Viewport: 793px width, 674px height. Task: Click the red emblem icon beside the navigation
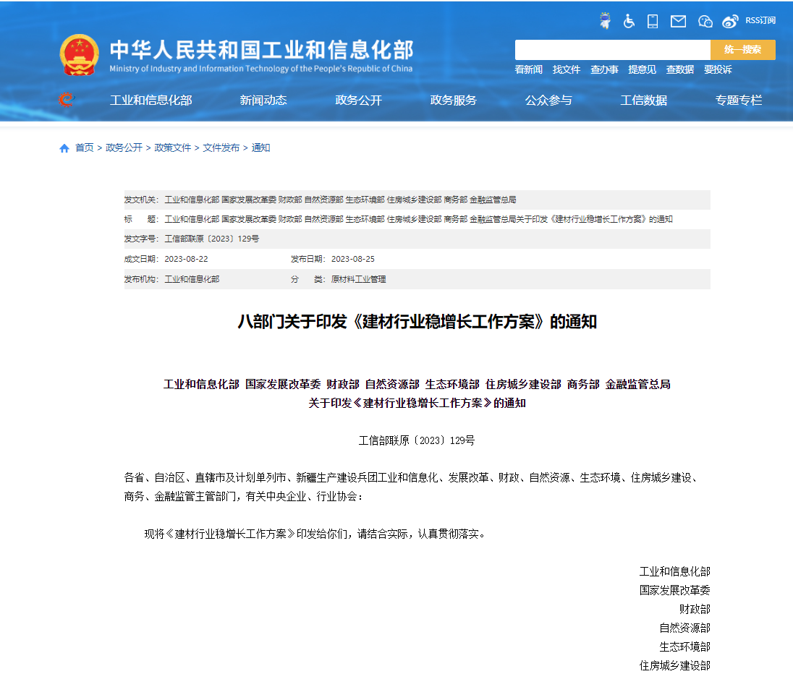66,101
